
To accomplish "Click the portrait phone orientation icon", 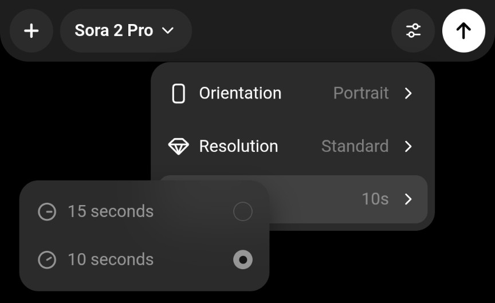I will tap(179, 93).
